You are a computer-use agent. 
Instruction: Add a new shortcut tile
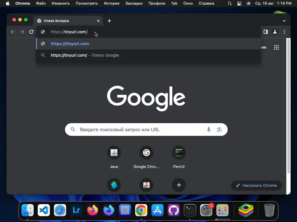179,185
